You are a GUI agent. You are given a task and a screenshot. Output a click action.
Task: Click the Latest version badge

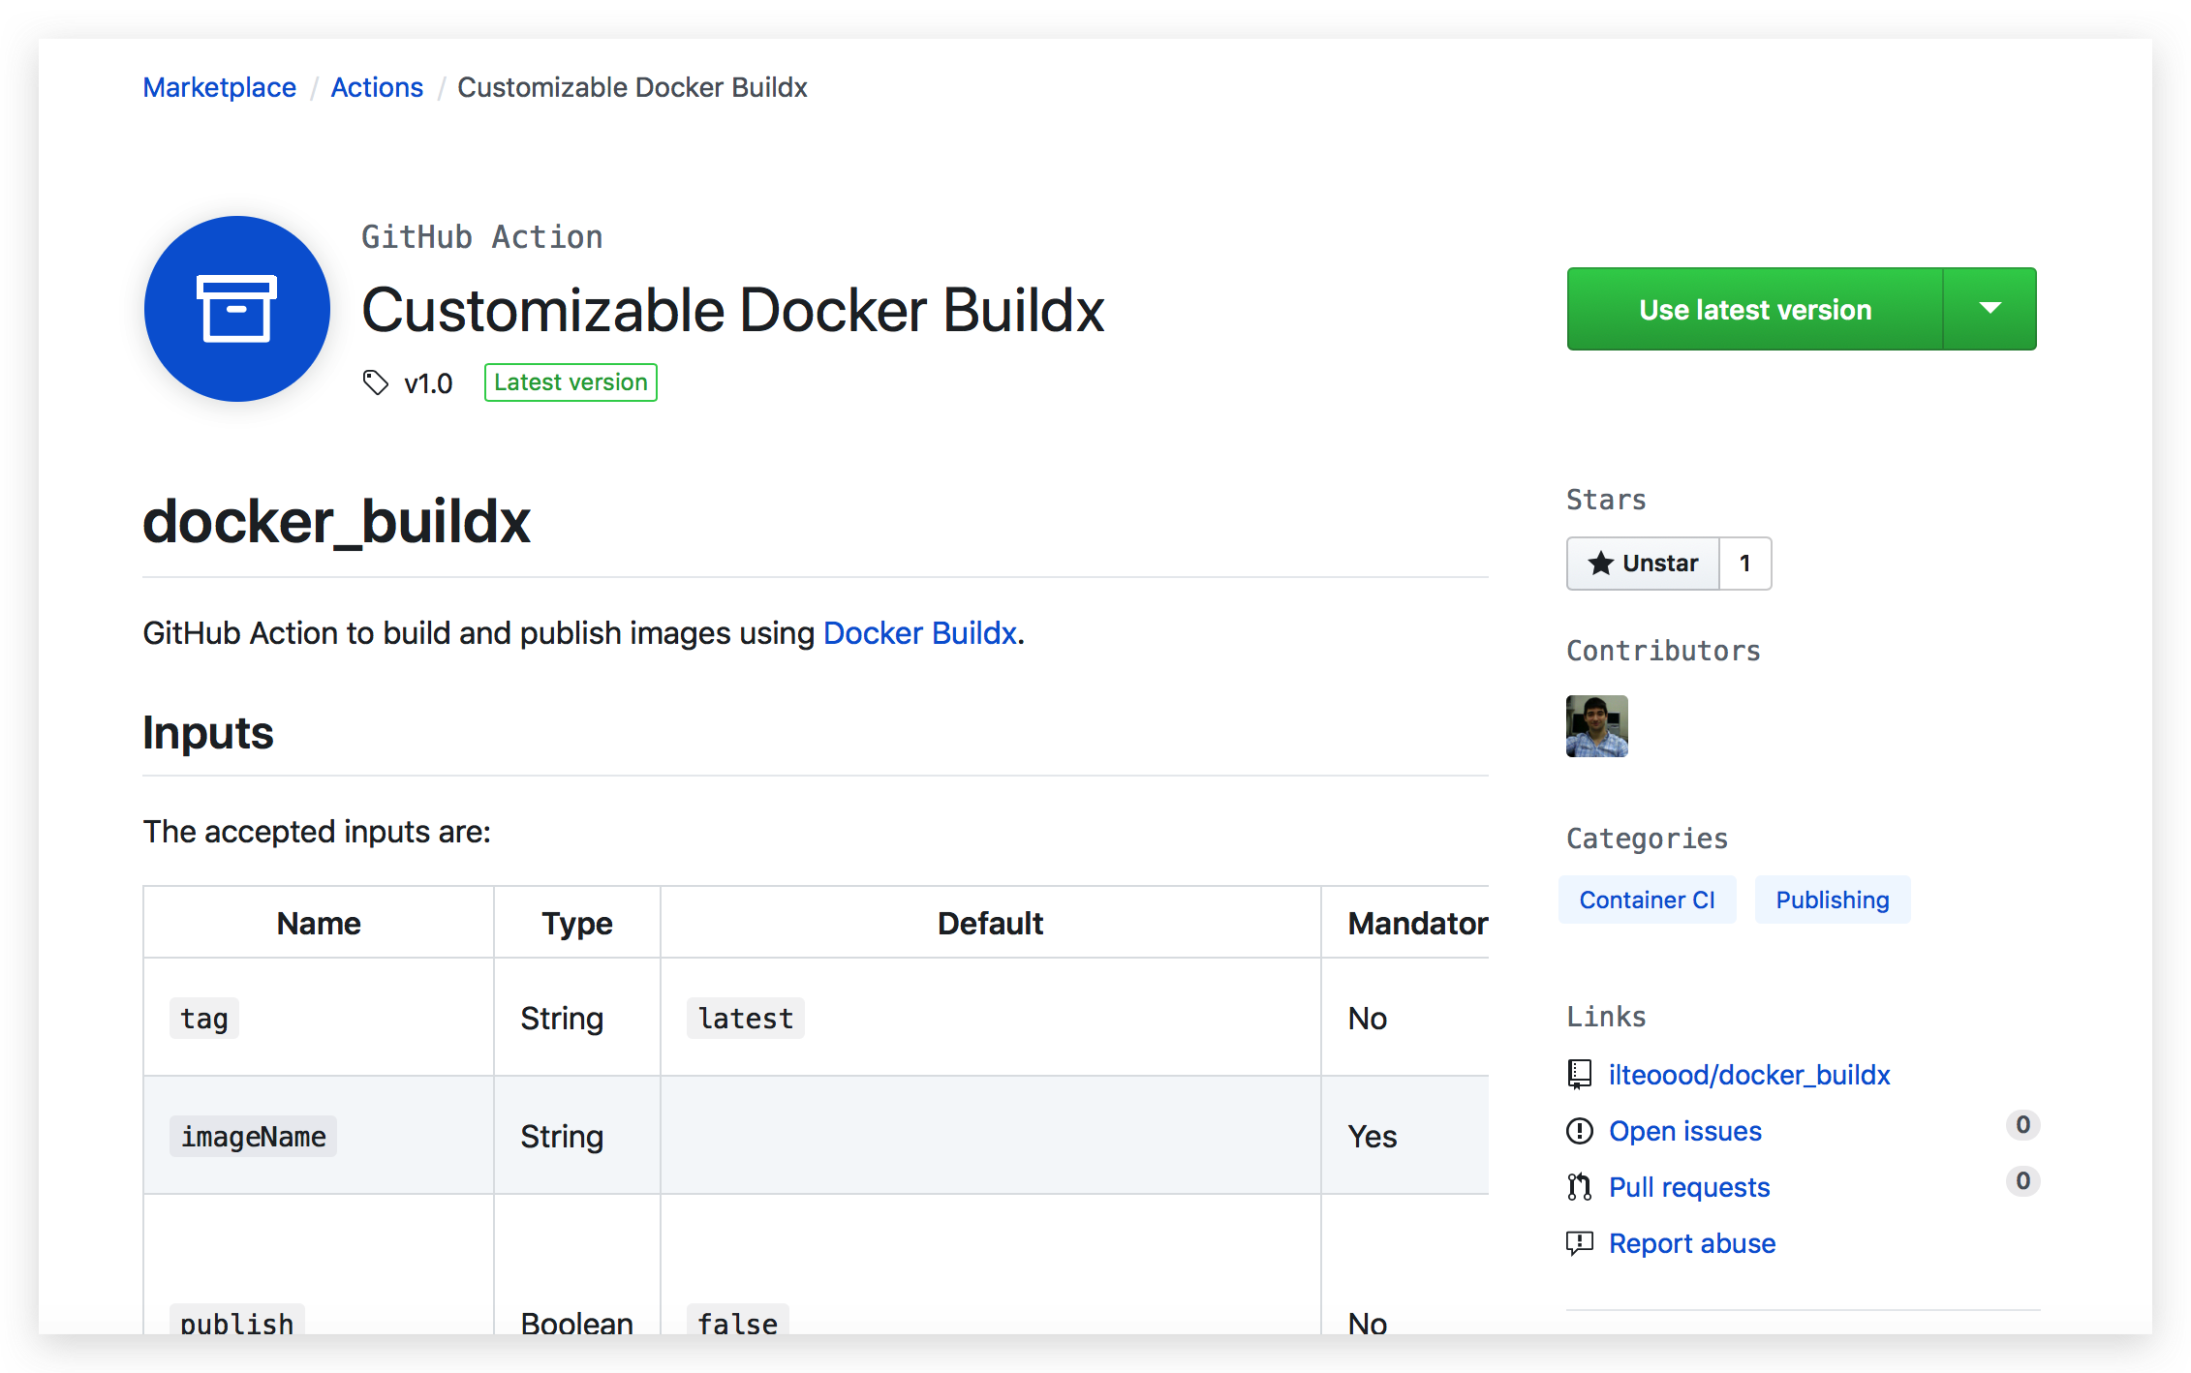tap(571, 382)
